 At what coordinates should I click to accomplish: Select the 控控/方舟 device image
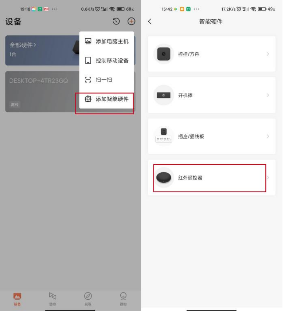click(164, 54)
